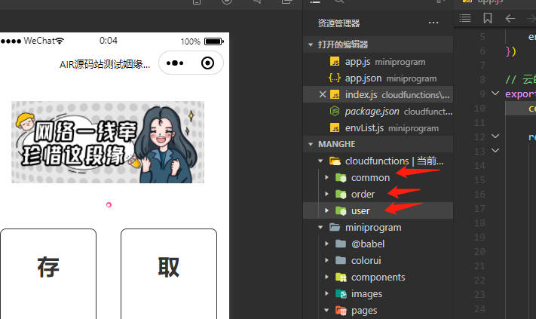The width and height of the screenshot is (536, 319).
Task: Tap the capsule close circle button
Action: 207,63
